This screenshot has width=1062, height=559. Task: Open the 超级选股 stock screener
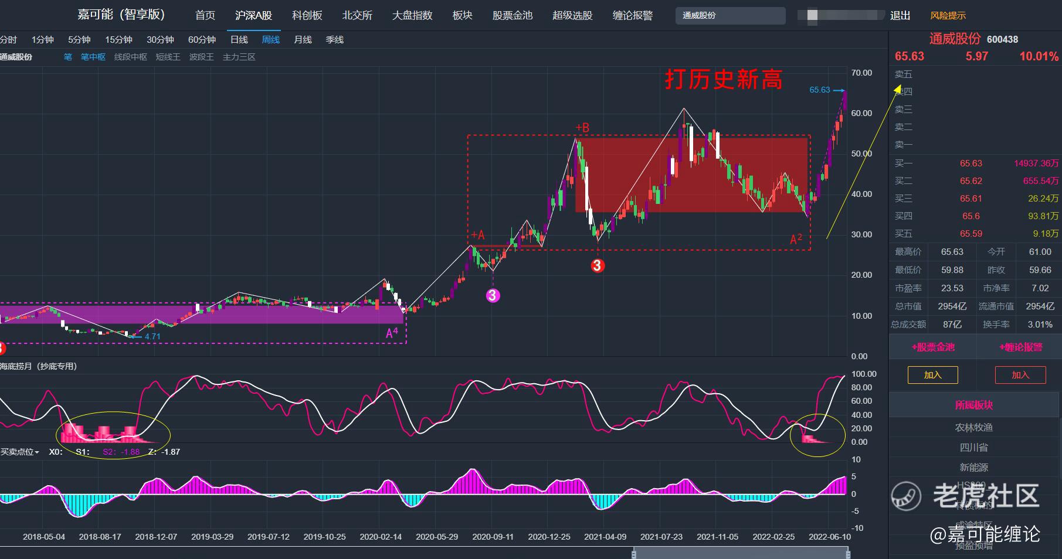coord(572,15)
